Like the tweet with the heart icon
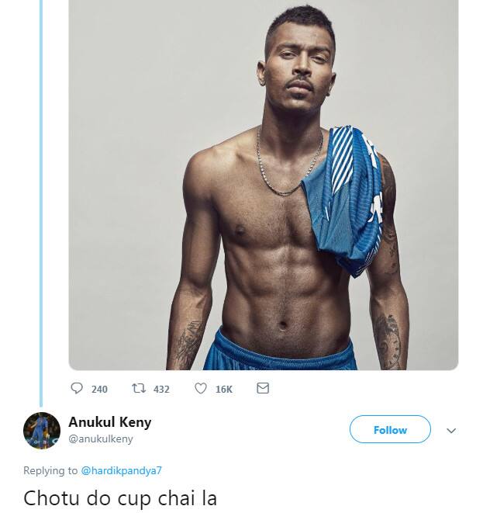 (x=200, y=388)
